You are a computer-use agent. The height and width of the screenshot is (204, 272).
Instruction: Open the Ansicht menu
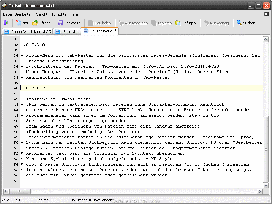[x=41, y=14]
